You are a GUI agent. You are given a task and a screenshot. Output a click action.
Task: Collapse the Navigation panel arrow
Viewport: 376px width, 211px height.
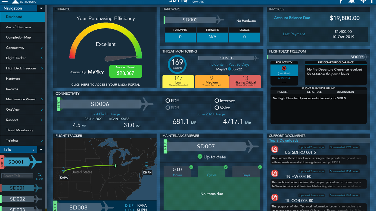41,8
